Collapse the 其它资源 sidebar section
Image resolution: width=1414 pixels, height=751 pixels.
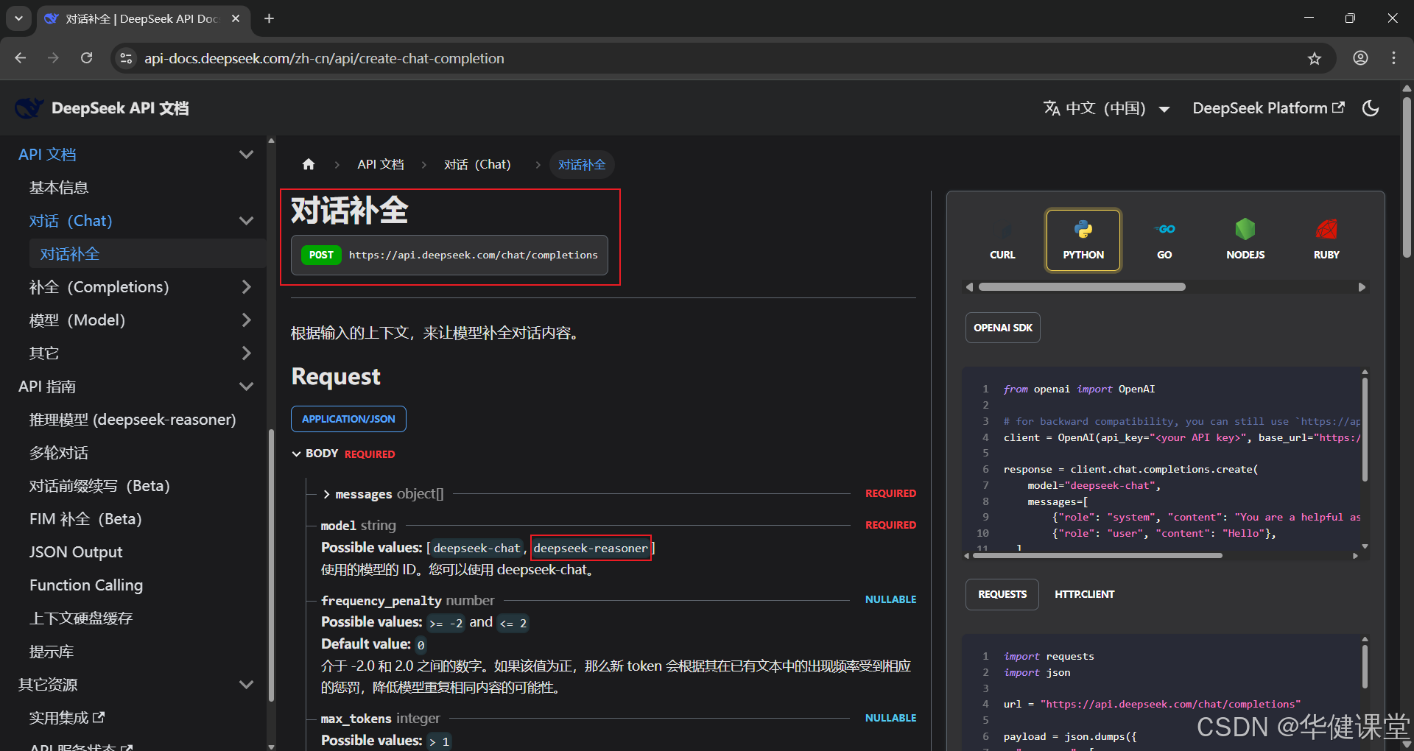click(246, 685)
